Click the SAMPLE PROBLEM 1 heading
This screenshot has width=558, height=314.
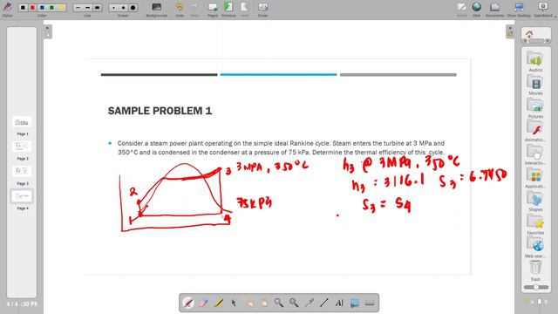tap(160, 111)
